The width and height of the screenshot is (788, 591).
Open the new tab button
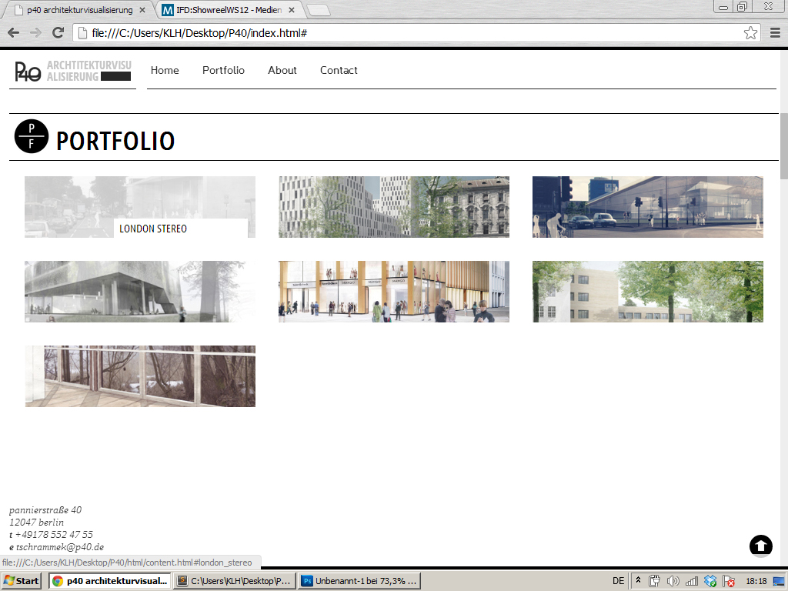point(319,11)
